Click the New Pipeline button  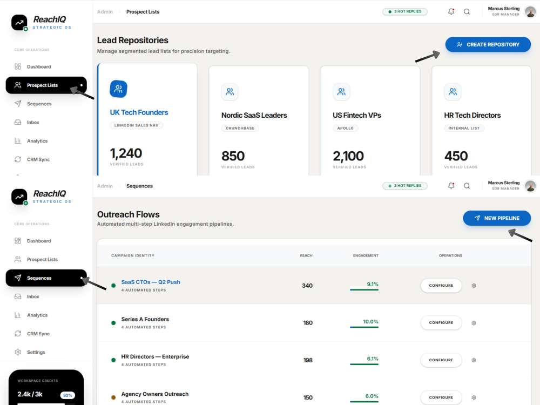pos(497,218)
